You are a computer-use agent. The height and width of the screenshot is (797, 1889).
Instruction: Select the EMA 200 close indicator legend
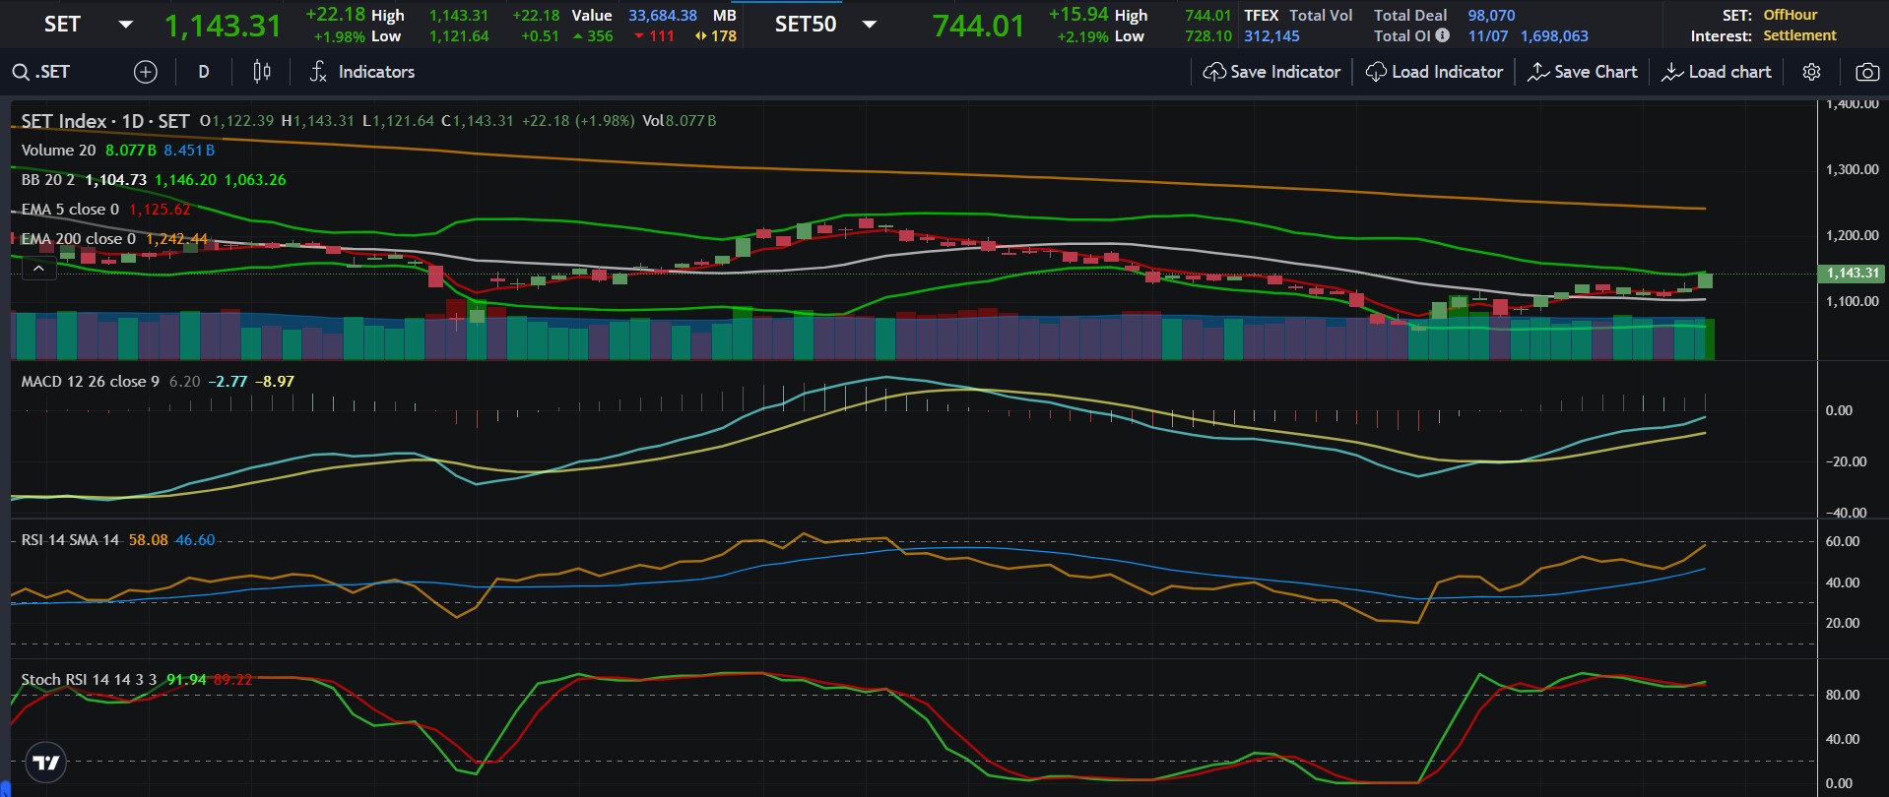coord(79,239)
